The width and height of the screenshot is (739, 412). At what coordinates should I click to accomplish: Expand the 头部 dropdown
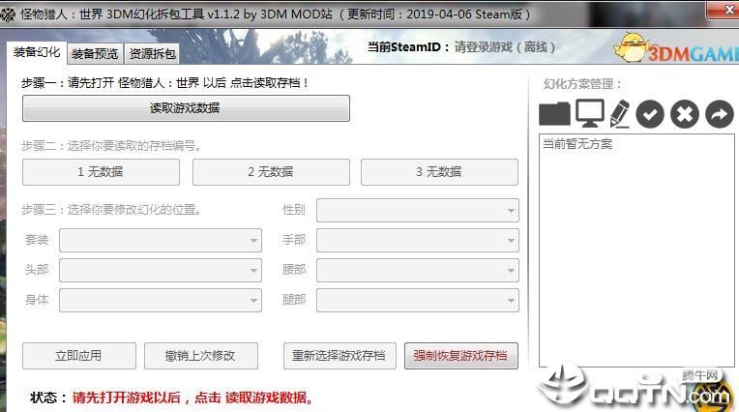point(161,270)
